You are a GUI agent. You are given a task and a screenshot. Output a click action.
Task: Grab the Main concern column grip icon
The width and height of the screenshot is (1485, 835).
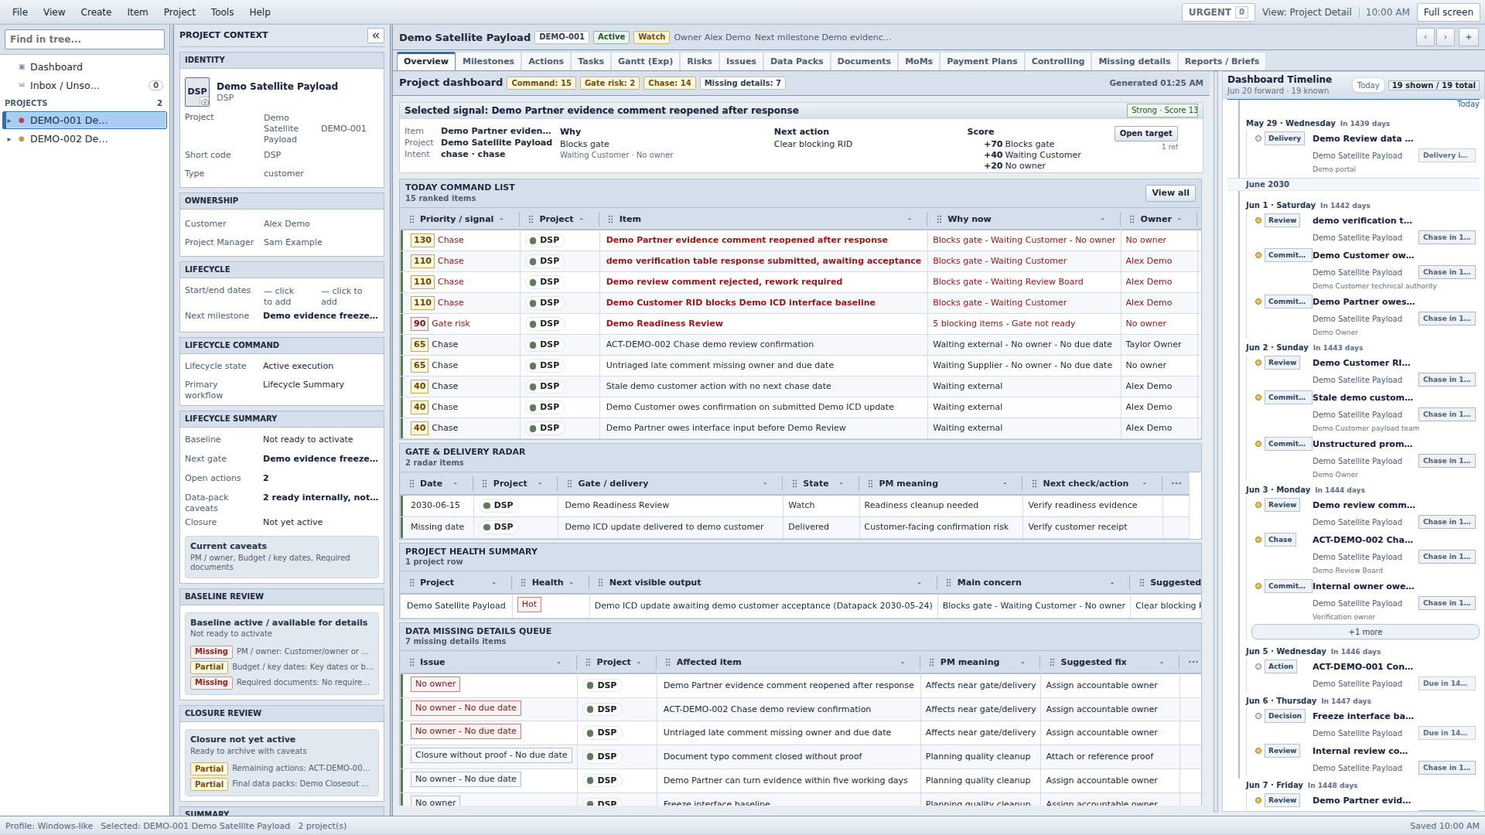[x=949, y=583]
